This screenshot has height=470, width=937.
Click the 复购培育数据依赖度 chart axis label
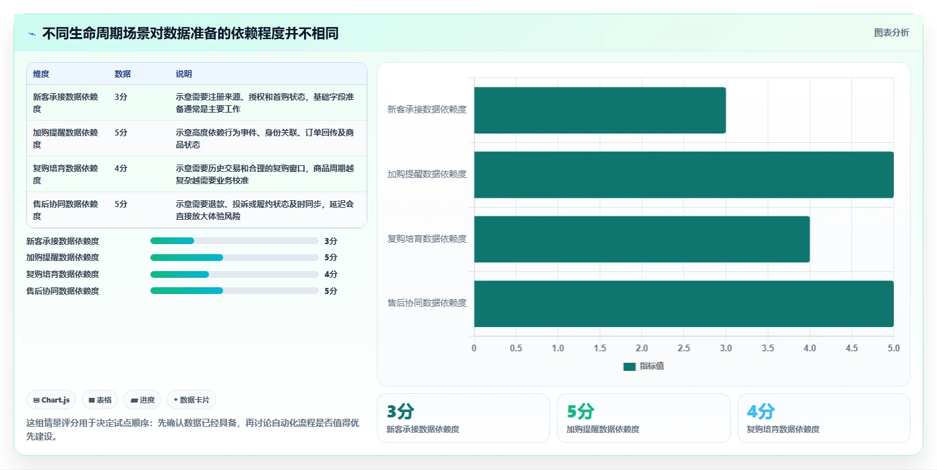coord(427,239)
